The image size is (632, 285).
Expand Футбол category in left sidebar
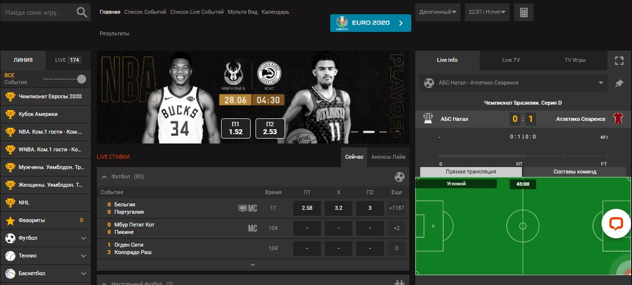[83, 238]
